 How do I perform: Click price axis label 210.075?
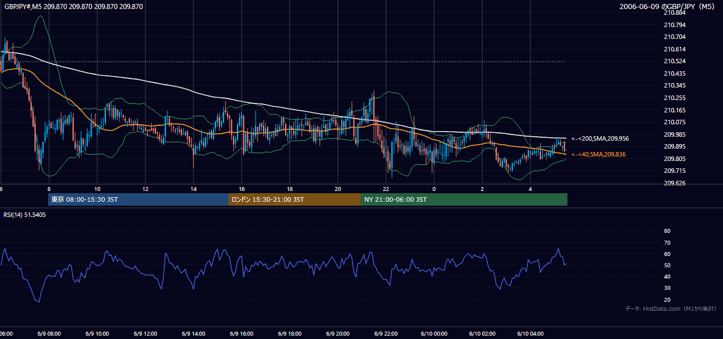click(x=674, y=122)
